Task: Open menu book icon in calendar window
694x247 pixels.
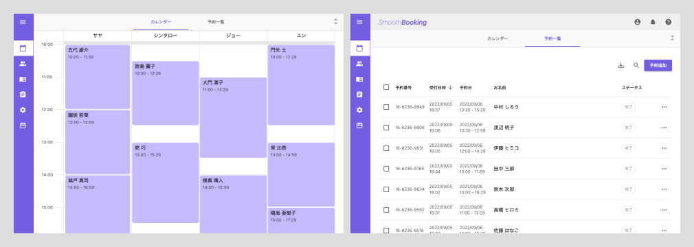Action: tap(23, 79)
